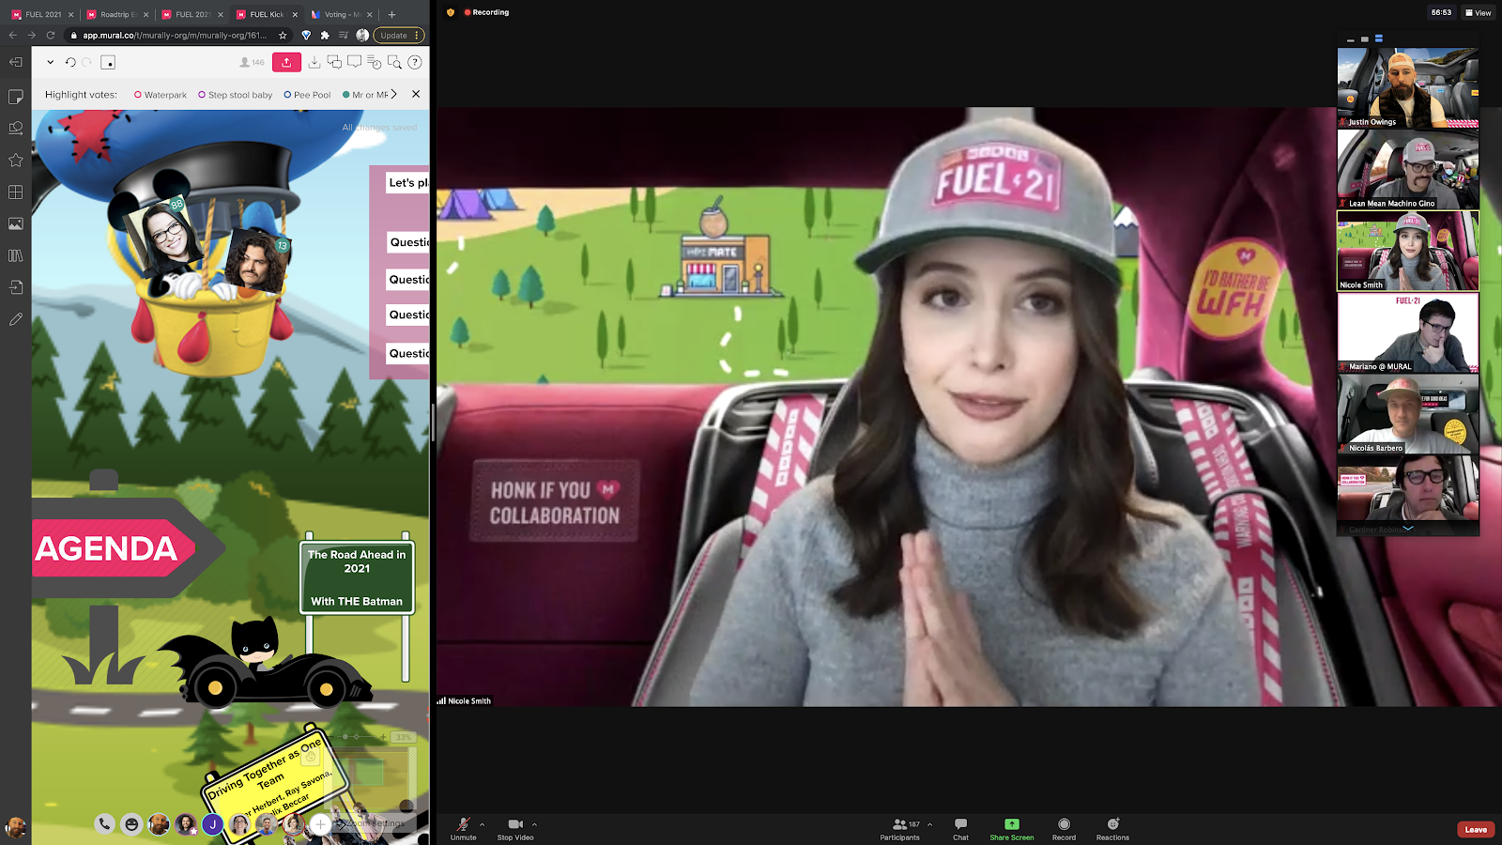1502x845 pixels.
Task: Redo the action in Mural toolbar
Action: (87, 62)
